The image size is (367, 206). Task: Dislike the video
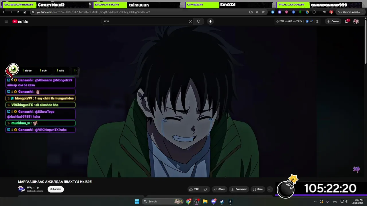coord(205,189)
